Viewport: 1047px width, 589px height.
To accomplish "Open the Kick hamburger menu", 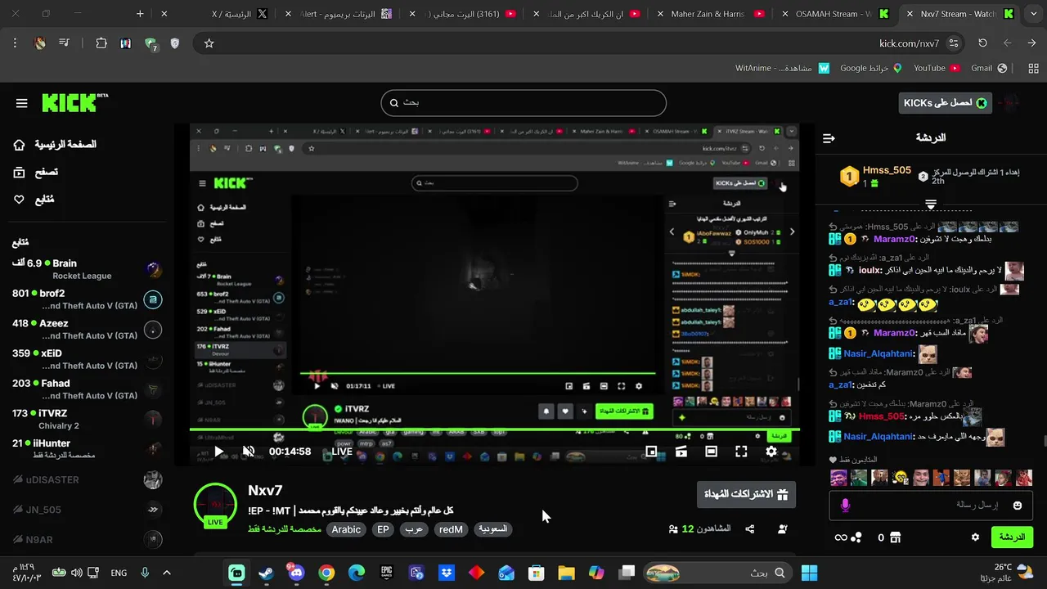I will pyautogui.click(x=22, y=103).
